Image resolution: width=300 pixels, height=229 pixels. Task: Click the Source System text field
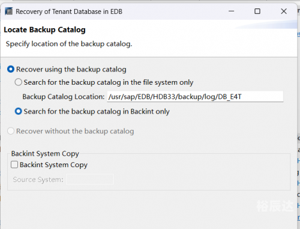coord(90,179)
